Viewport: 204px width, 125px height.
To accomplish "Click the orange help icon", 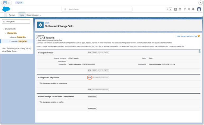I will coord(199,36).
